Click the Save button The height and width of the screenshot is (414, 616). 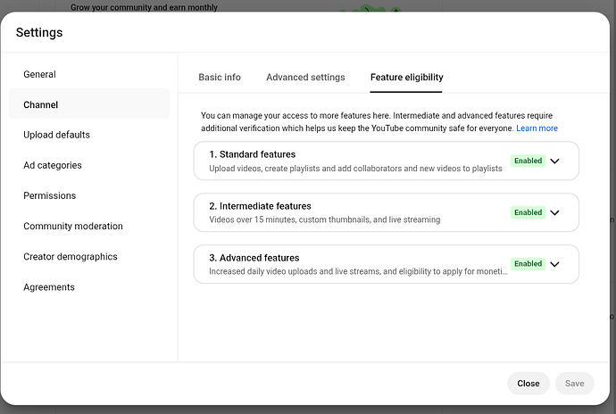[x=574, y=384]
